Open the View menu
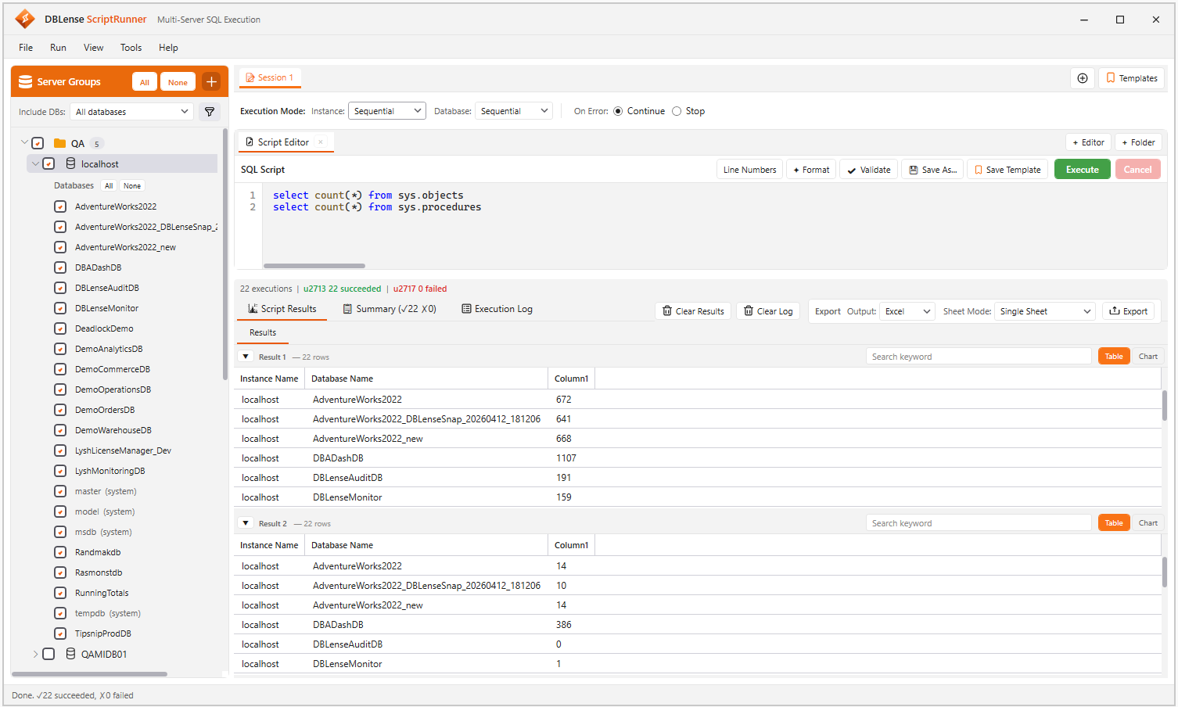Viewport: 1178px width, 707px height. 94,48
